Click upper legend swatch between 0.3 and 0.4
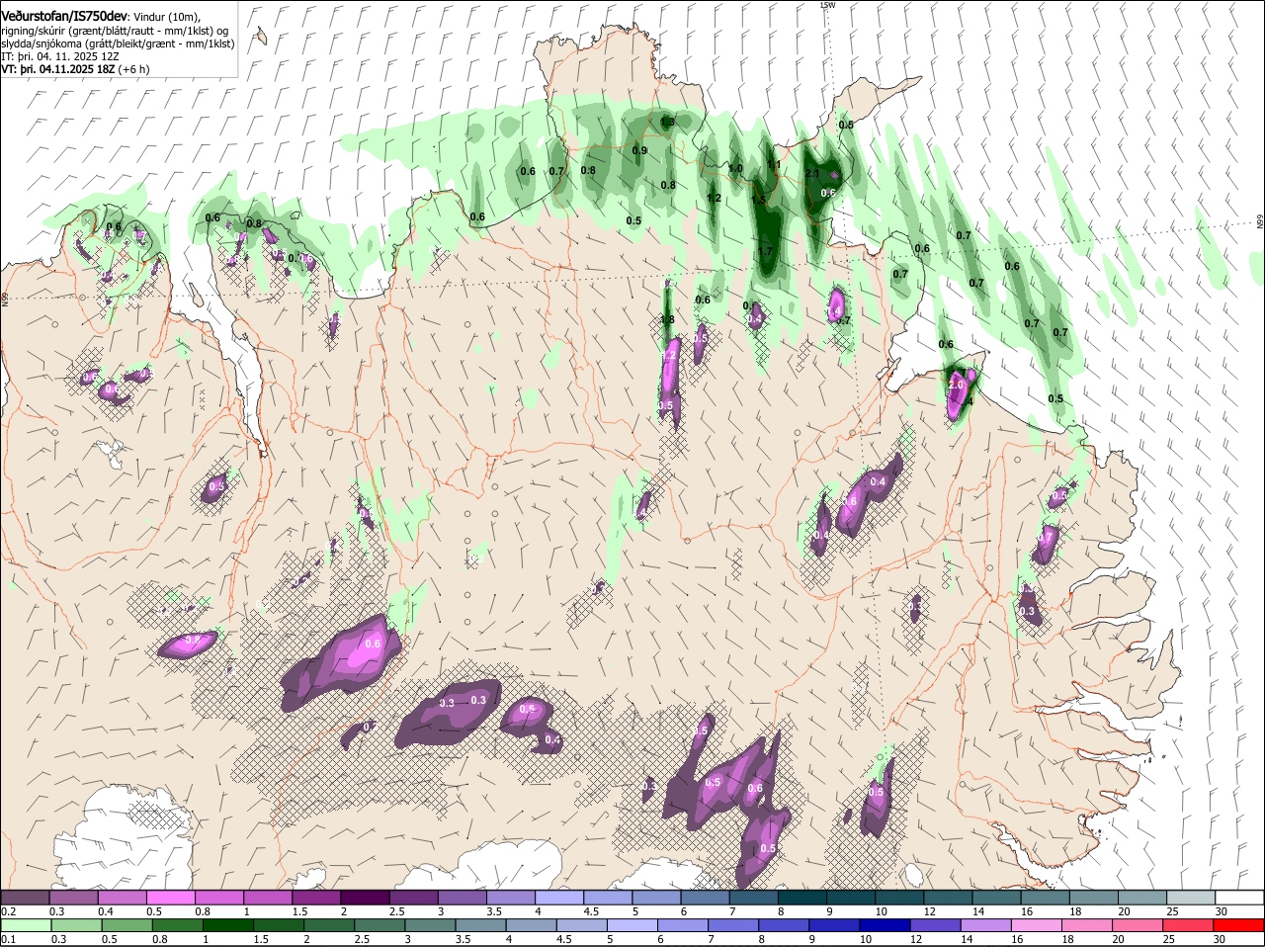 73,897
